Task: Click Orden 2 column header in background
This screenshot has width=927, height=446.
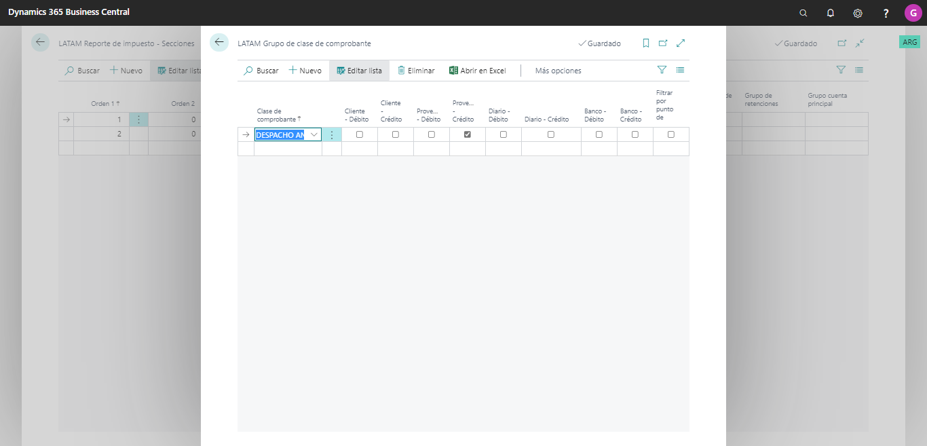Action: [x=183, y=103]
